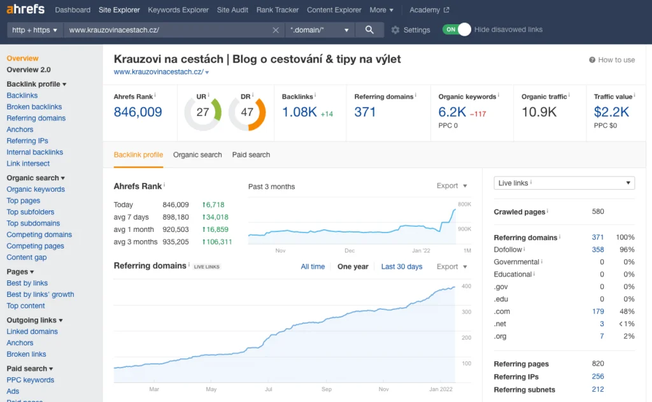The height and width of the screenshot is (402, 652).
Task: Click the info icon beside Crawled pages
Action: coord(548,212)
